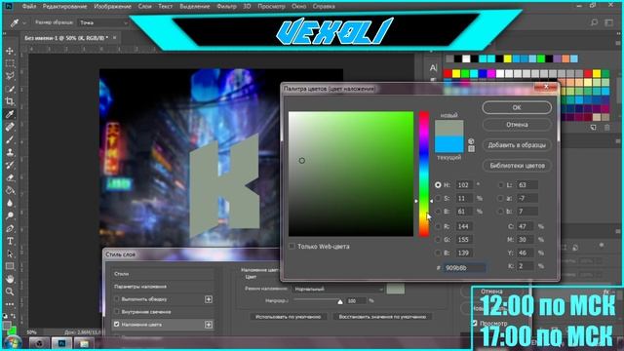Select the Zoom tool
The height and width of the screenshot is (351, 624).
[10, 292]
